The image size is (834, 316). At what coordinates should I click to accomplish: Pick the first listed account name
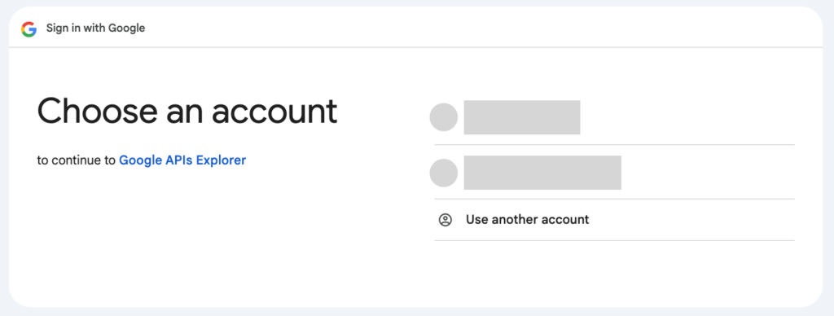click(x=522, y=117)
